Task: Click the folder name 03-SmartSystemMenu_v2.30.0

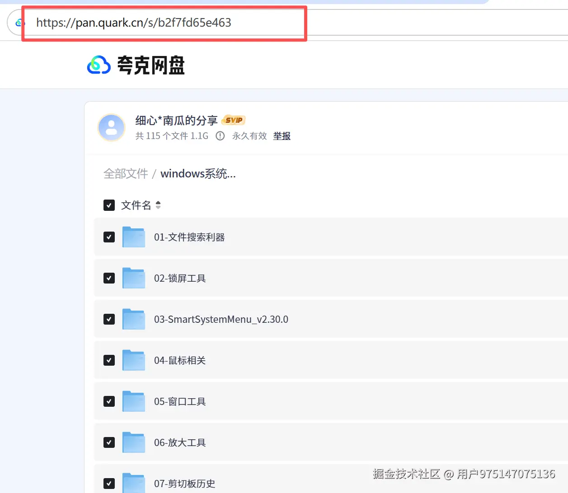Action: click(221, 319)
